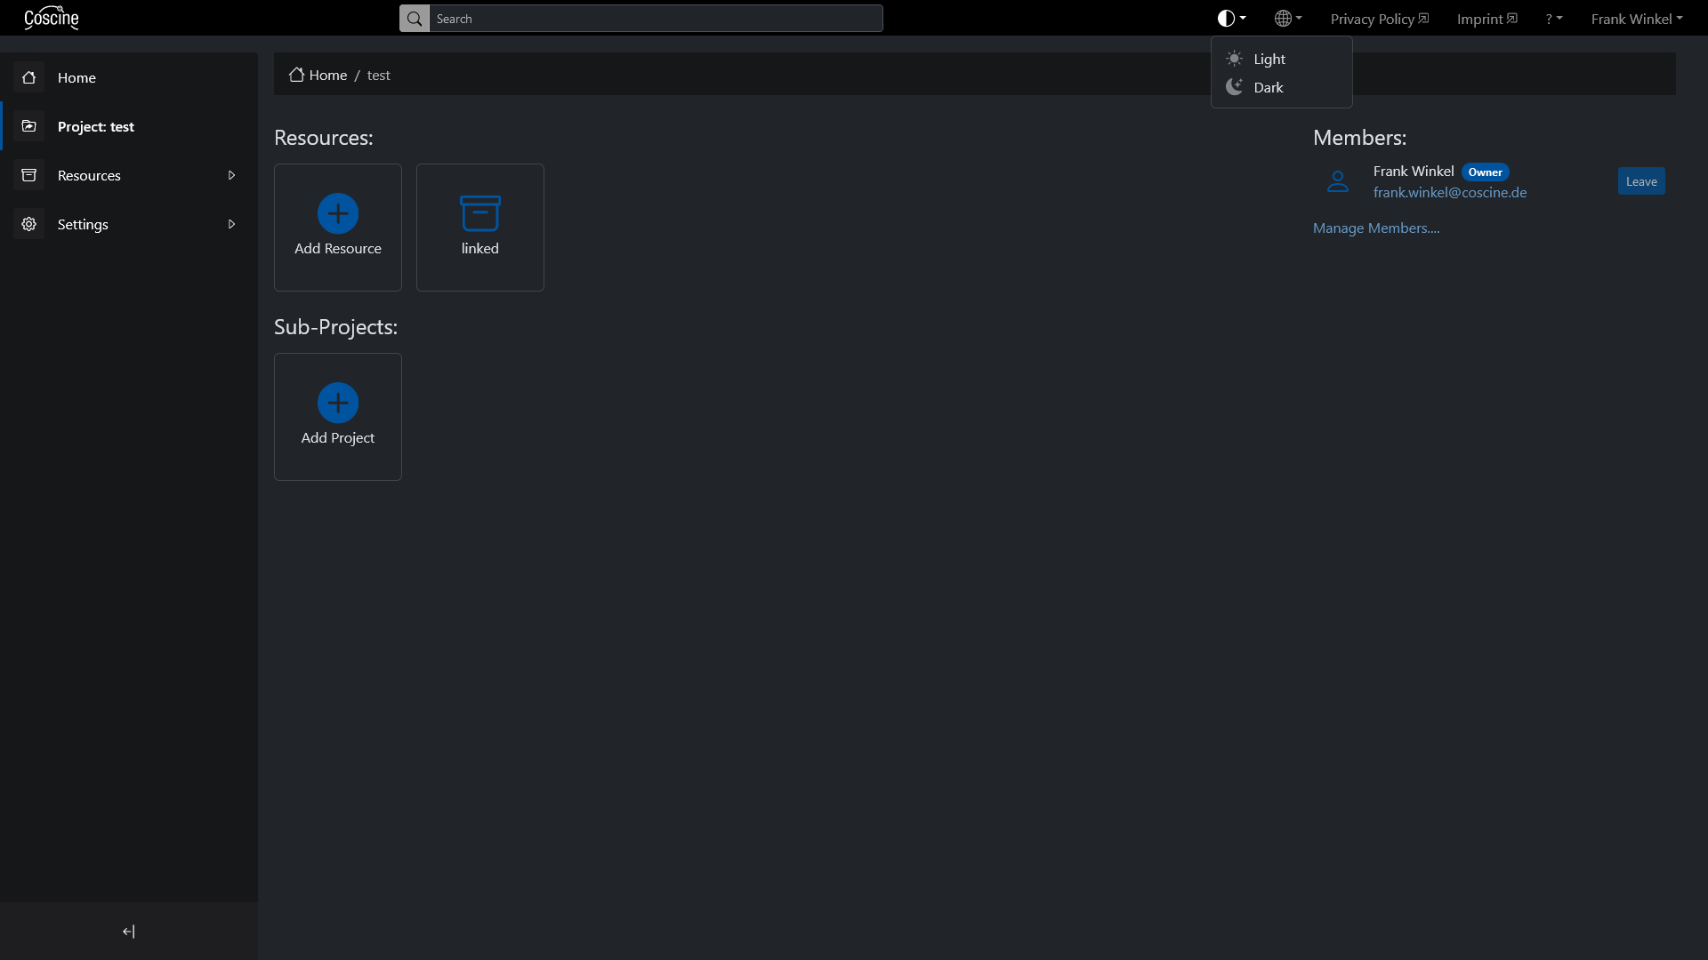Open the Imprint link
1708x960 pixels.
(x=1486, y=19)
